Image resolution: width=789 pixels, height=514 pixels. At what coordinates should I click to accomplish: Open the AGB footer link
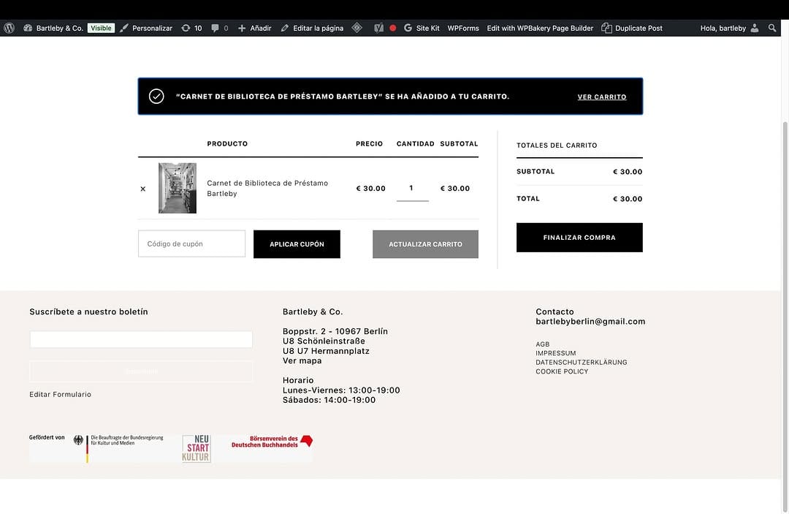(x=542, y=344)
